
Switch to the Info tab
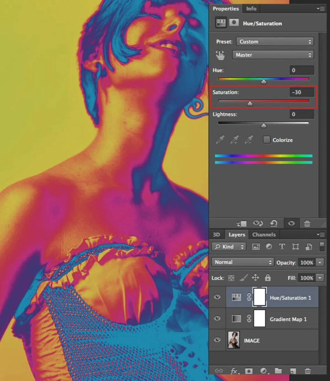pos(251,9)
